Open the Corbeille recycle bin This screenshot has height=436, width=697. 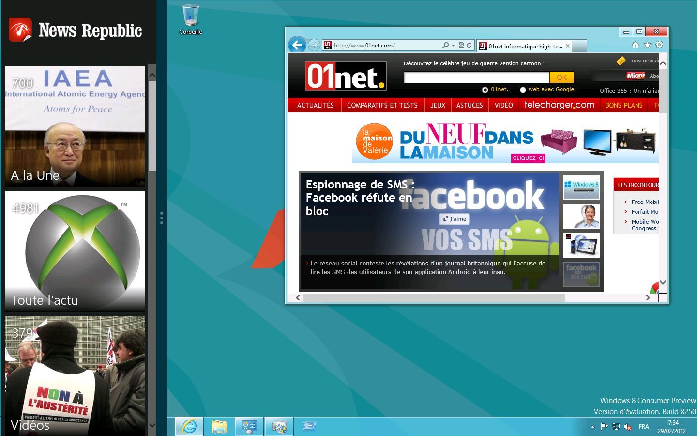click(190, 19)
